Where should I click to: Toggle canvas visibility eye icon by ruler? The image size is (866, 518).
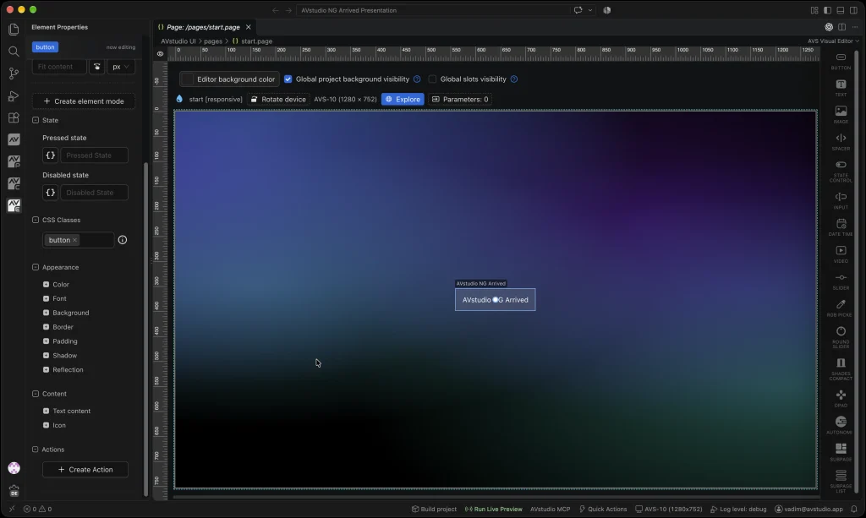click(160, 53)
